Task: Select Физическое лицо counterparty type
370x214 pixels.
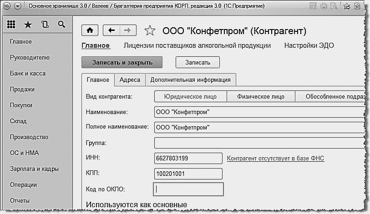Action: point(261,96)
